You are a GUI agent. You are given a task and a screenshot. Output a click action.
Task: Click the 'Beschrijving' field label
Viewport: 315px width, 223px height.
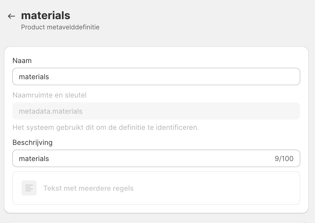pos(32,142)
